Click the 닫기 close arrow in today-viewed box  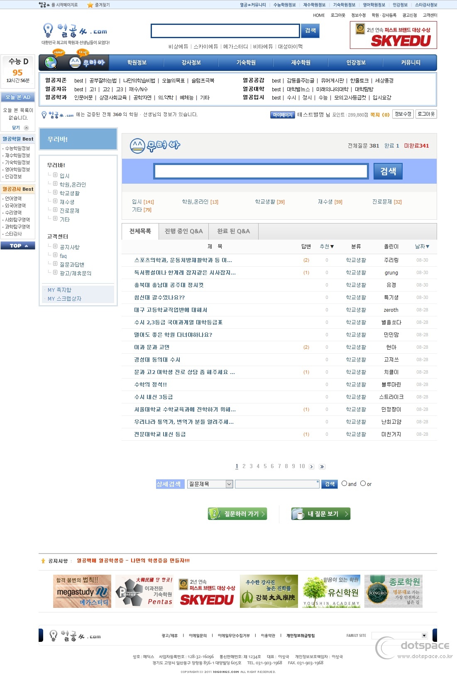26,128
